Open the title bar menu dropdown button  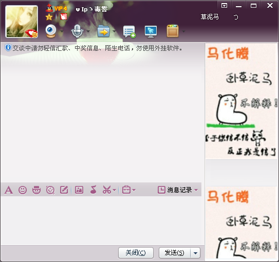[224, 6]
